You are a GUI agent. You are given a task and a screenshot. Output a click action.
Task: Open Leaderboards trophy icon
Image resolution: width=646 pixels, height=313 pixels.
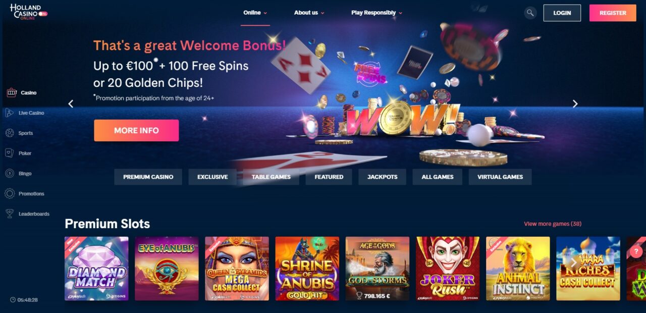click(9, 214)
